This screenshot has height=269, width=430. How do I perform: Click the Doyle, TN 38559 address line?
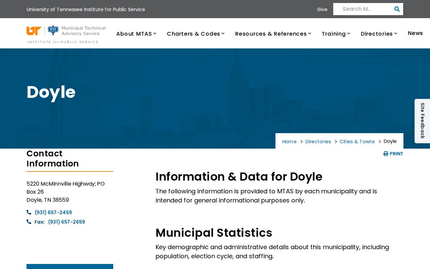tap(48, 200)
